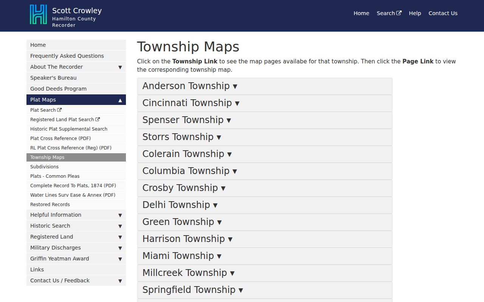Expand the Green Township map list
This screenshot has width=484, height=302.
tap(265, 222)
